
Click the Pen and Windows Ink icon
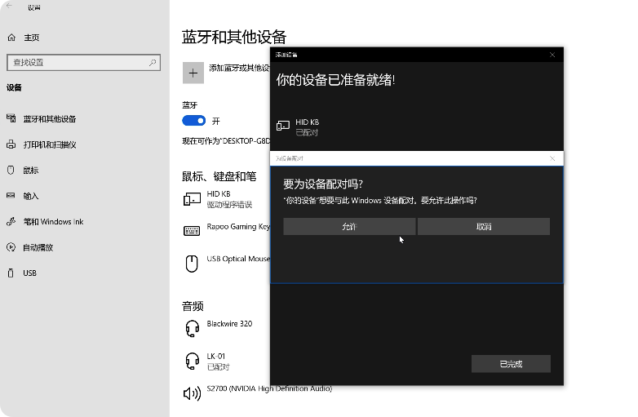click(x=11, y=221)
